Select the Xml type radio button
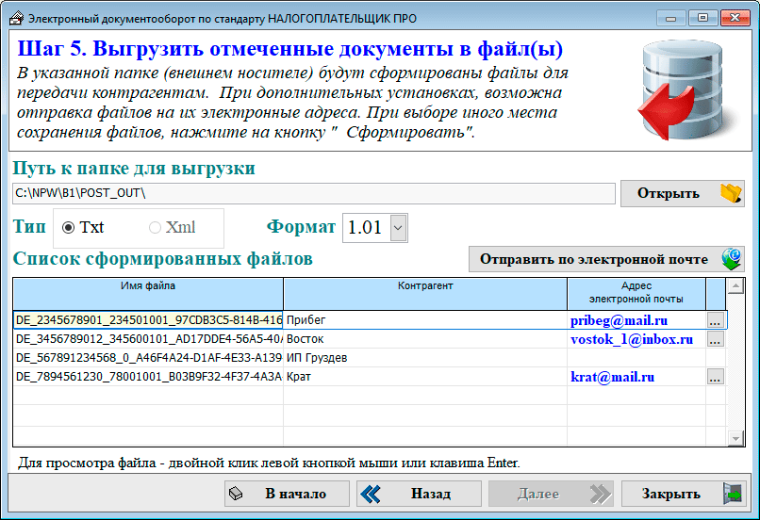Image resolution: width=760 pixels, height=520 pixels. click(155, 228)
